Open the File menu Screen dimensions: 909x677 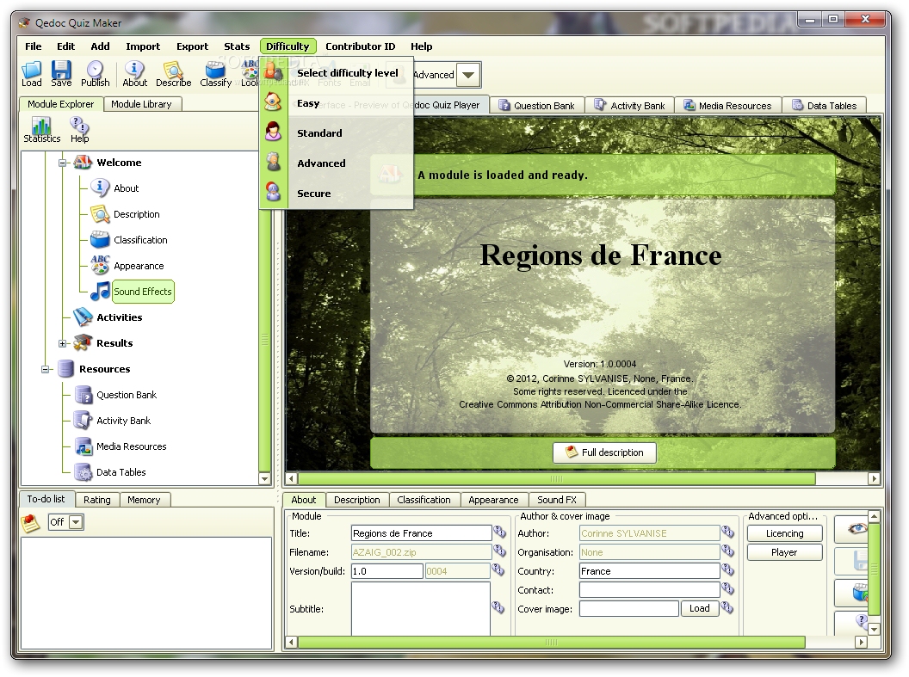coord(33,46)
